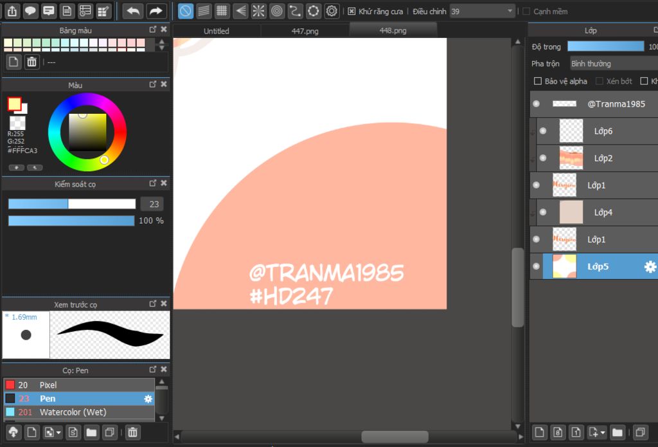Enable Xén bớt clipping checkbox
Viewport: 658px width, 447px height.
(x=600, y=81)
